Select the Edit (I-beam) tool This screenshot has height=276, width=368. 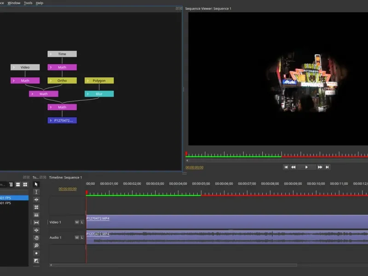(36, 192)
